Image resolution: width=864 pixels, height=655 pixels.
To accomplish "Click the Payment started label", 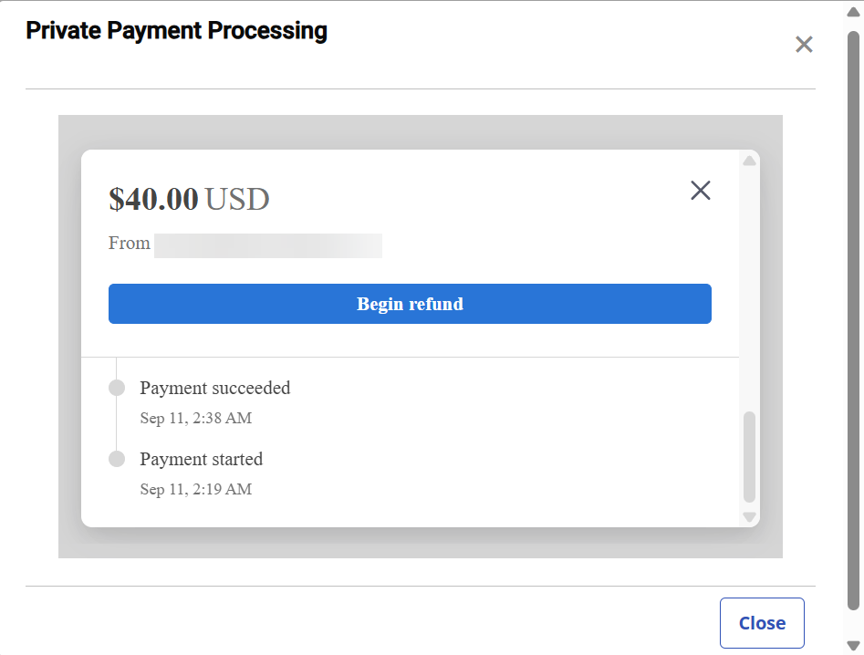I will 201,459.
